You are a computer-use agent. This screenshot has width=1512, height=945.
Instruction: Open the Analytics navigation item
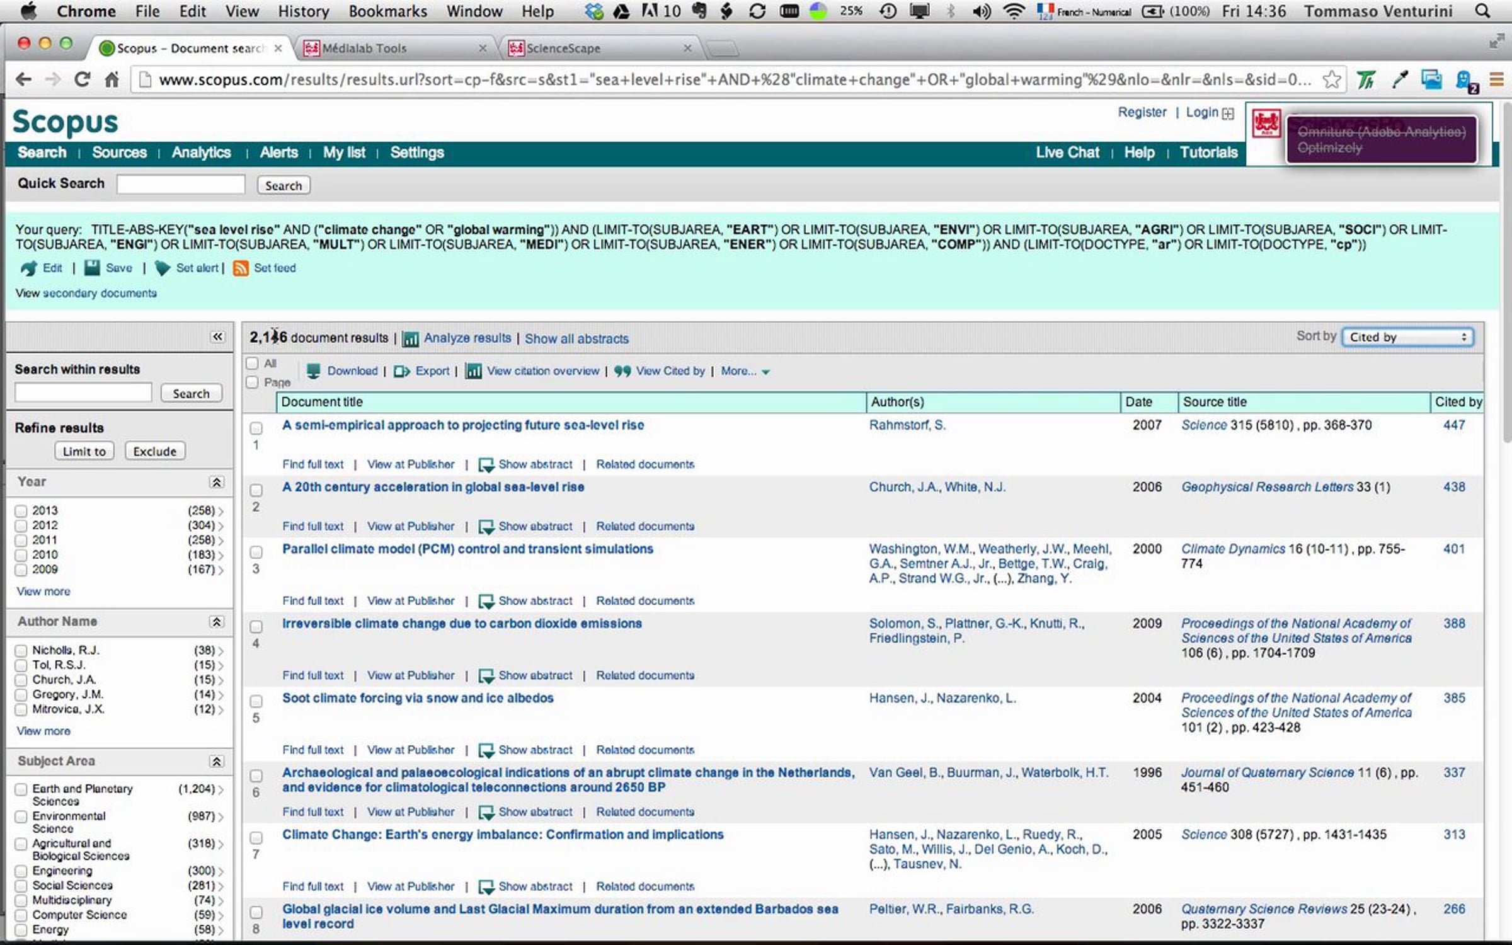(202, 152)
